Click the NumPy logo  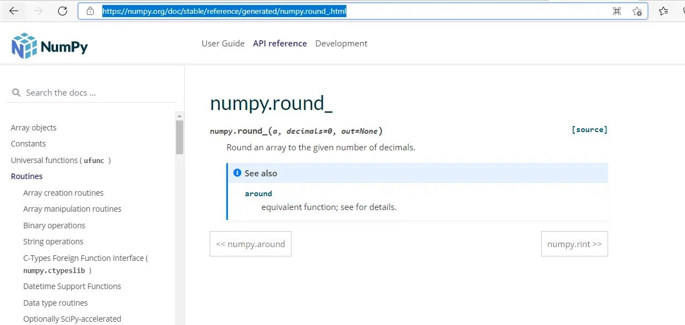pos(50,46)
